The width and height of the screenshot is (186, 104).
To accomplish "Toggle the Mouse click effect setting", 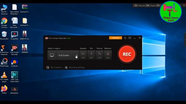I will point(99,55).
